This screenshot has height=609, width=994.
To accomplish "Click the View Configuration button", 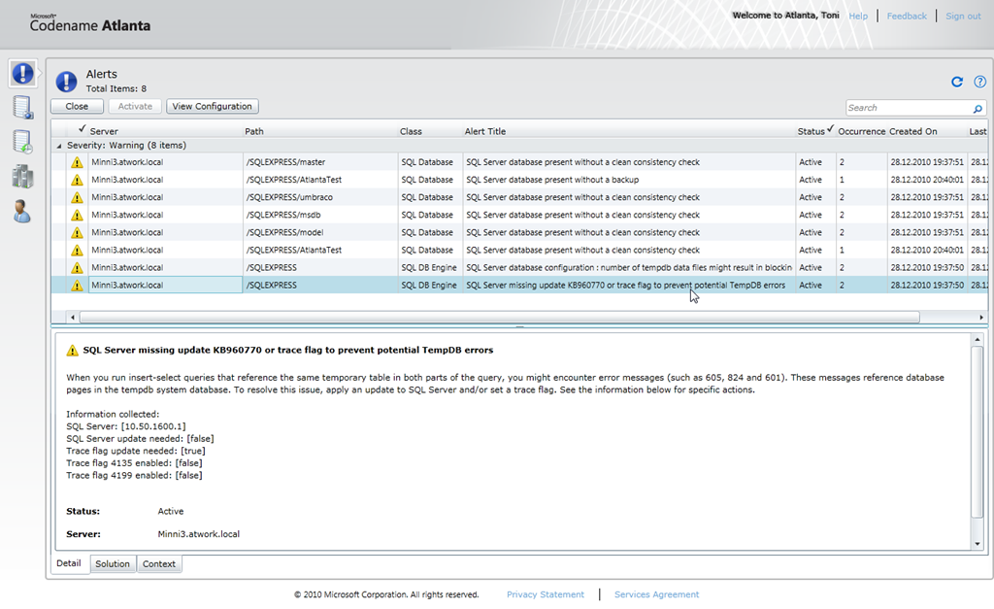I will (x=213, y=107).
